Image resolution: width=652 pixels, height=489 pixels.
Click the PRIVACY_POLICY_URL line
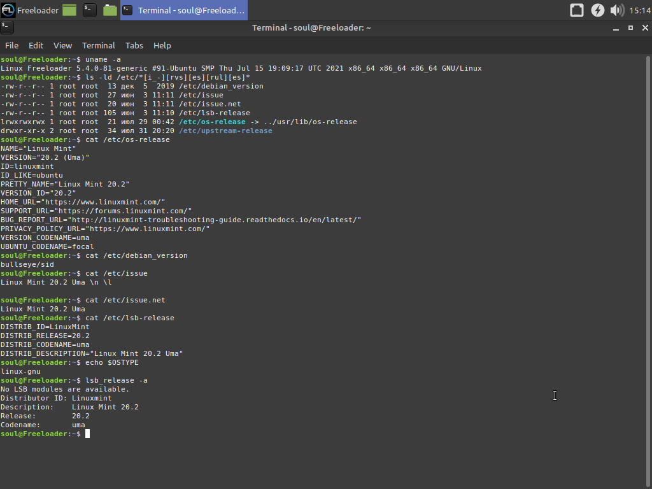pyautogui.click(x=105, y=229)
